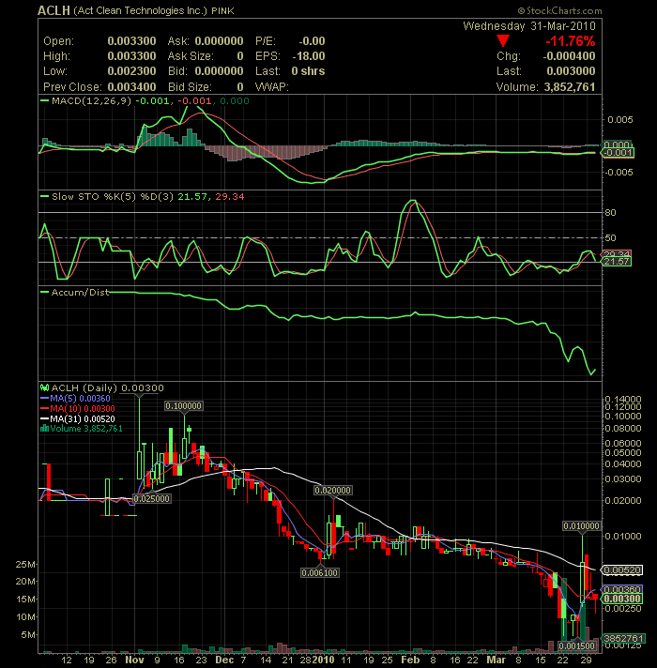Click the 80 level label on stochastic panel
This screenshot has width=657, height=668.
pyautogui.click(x=611, y=213)
